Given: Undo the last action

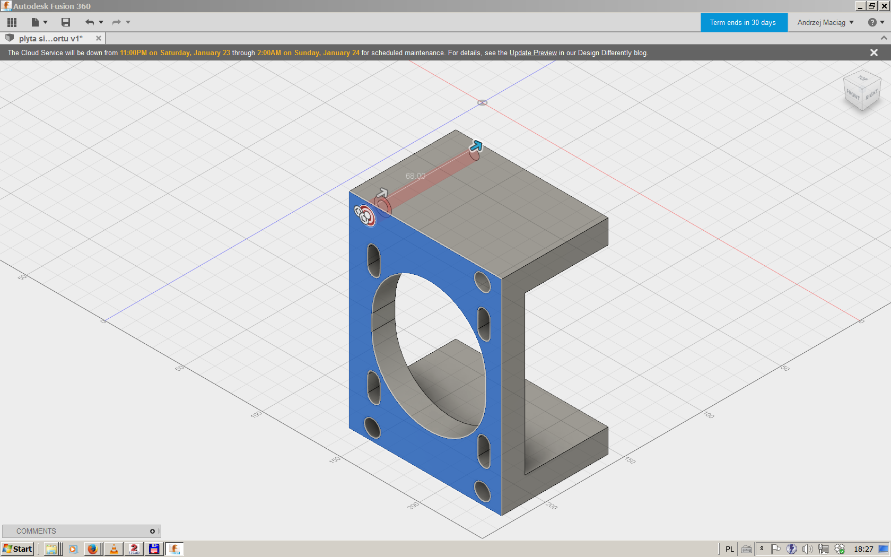Looking at the screenshot, I should [89, 22].
